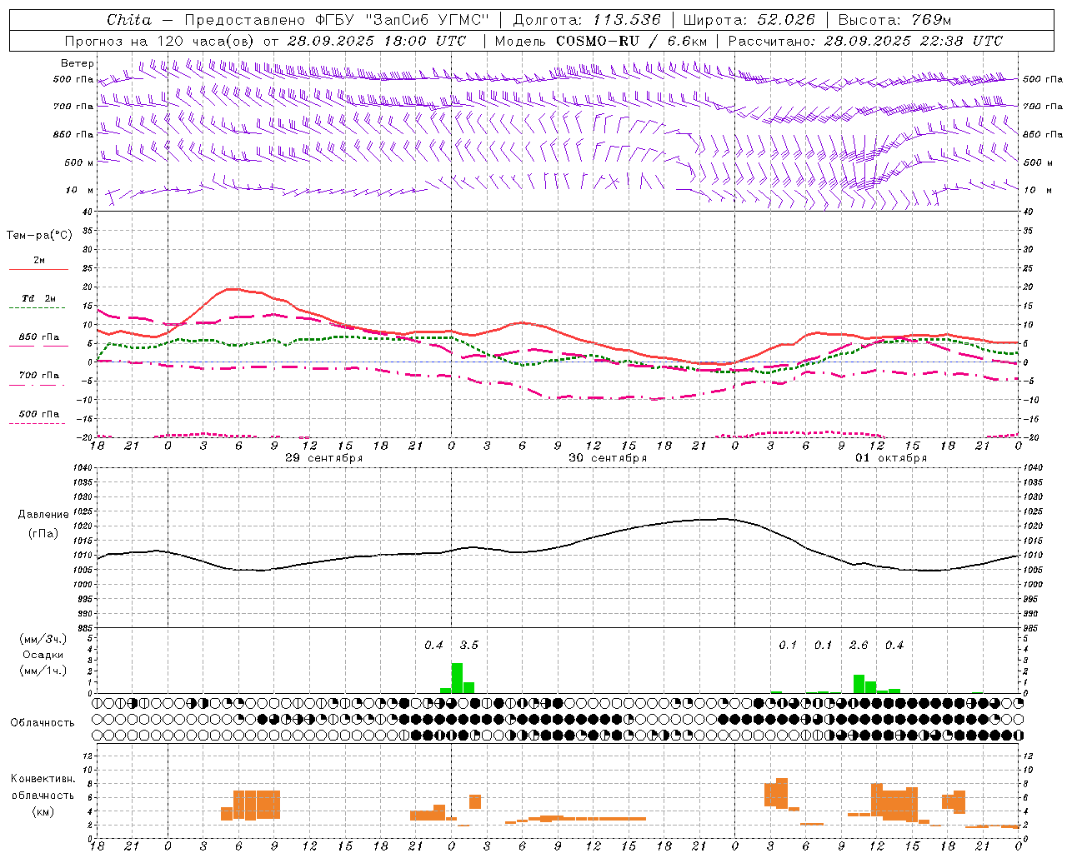Click the '(мм/3ч.)' precipitation unit label

click(43, 639)
